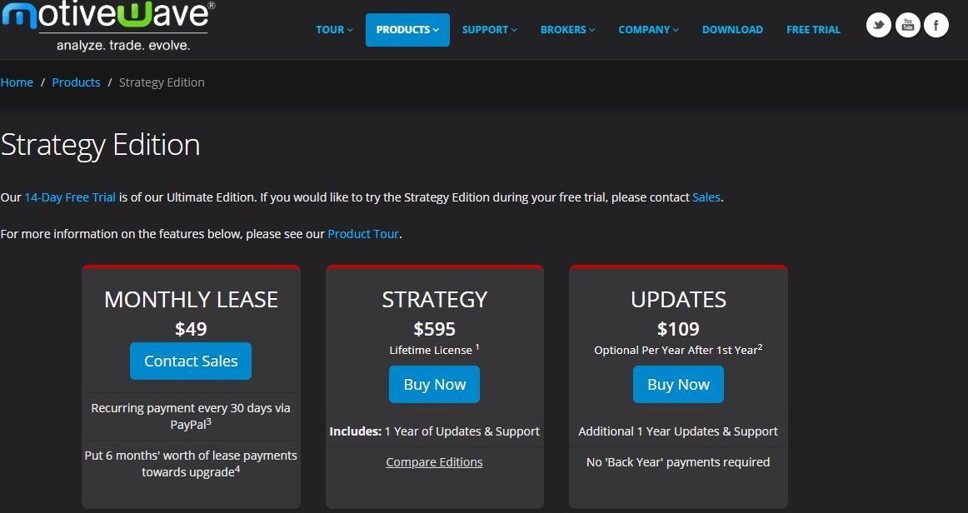This screenshot has height=513, width=968.
Task: Click the No 'Back Year' payments text
Action: (x=678, y=461)
